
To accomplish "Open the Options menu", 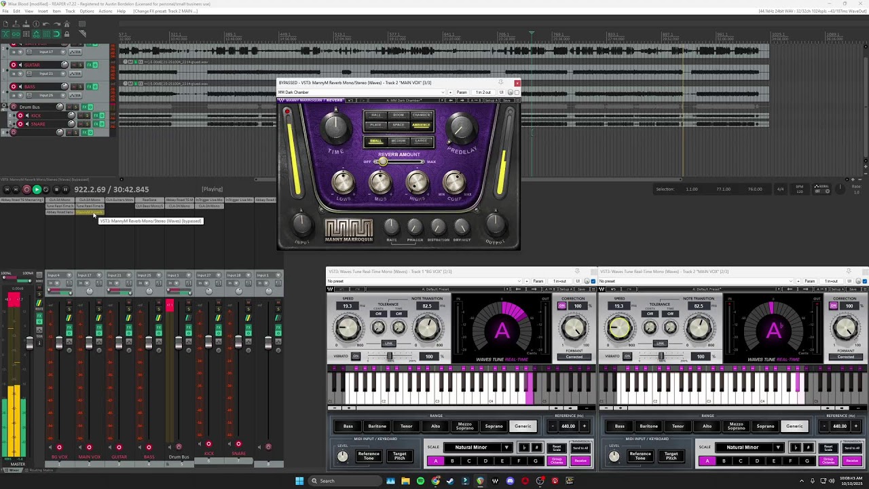I will [x=87, y=11].
